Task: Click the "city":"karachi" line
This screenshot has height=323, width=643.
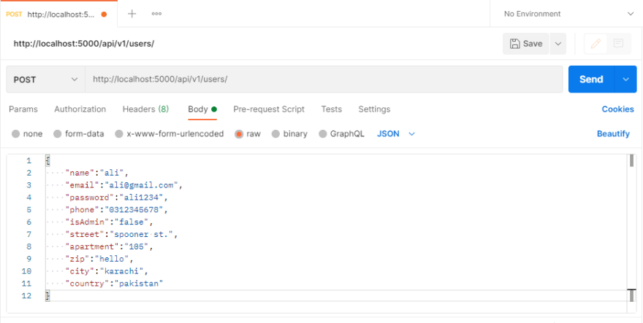Action: tap(107, 271)
